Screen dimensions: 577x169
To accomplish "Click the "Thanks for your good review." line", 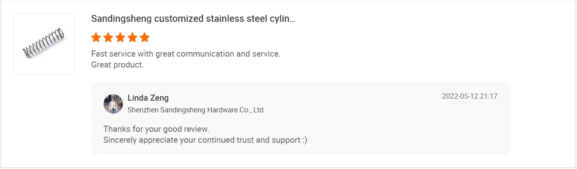I will point(156,129).
